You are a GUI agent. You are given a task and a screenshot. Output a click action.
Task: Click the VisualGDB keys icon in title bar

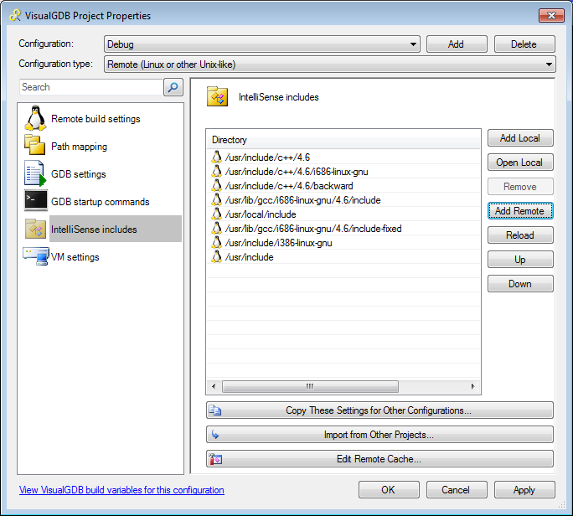click(15, 15)
